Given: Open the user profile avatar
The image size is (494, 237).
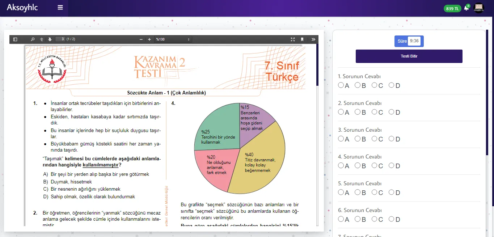Looking at the screenshot, I should click(x=479, y=8).
